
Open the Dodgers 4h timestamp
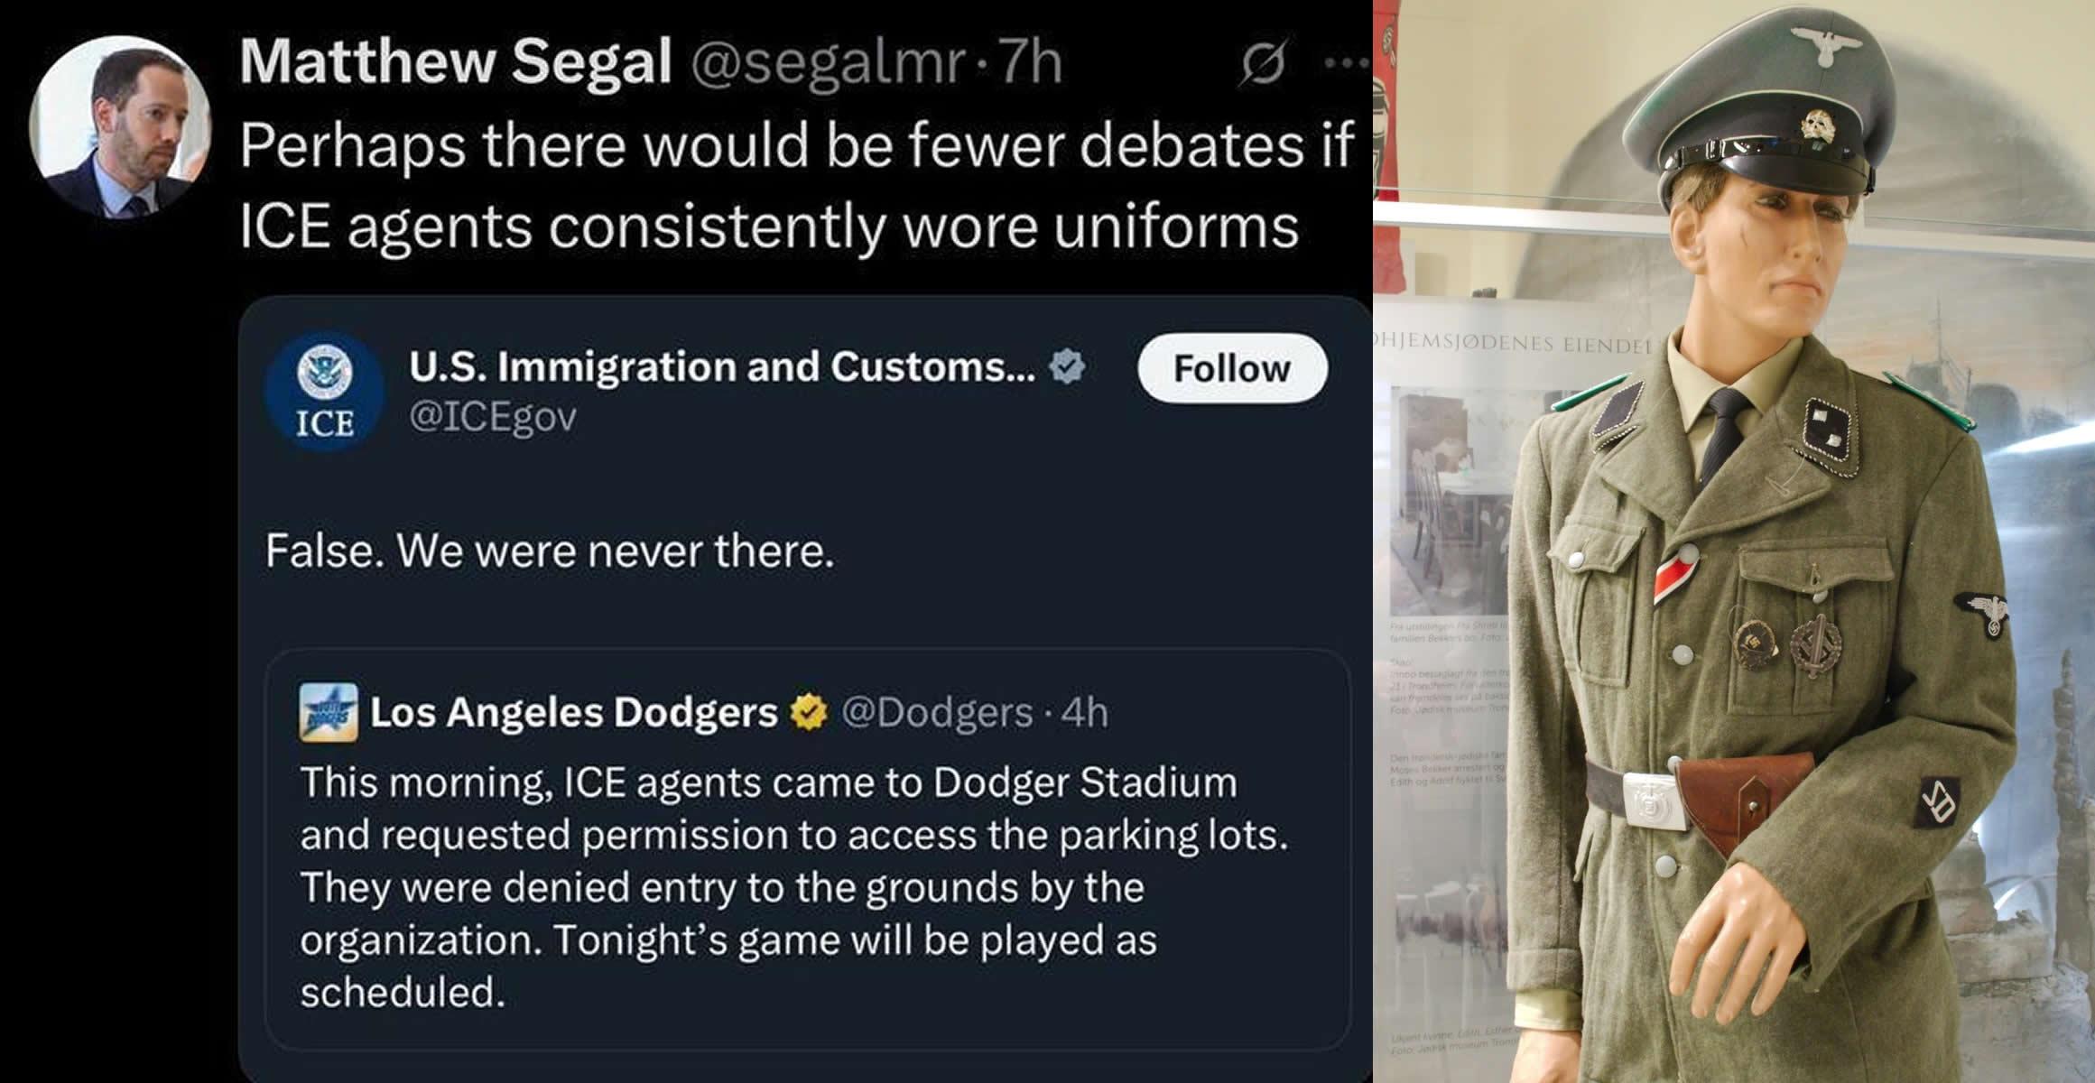(1085, 713)
